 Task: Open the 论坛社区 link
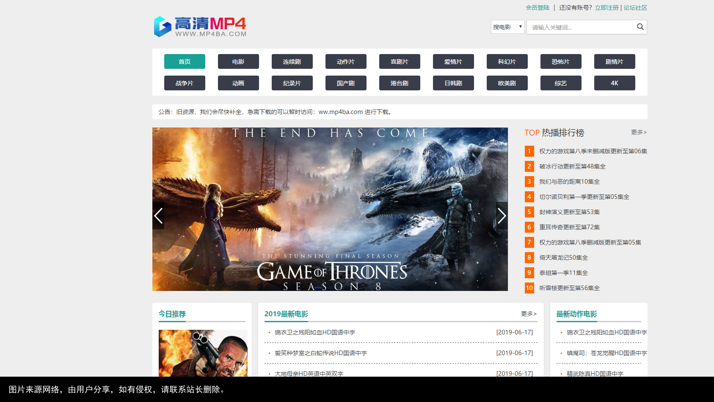(x=635, y=8)
